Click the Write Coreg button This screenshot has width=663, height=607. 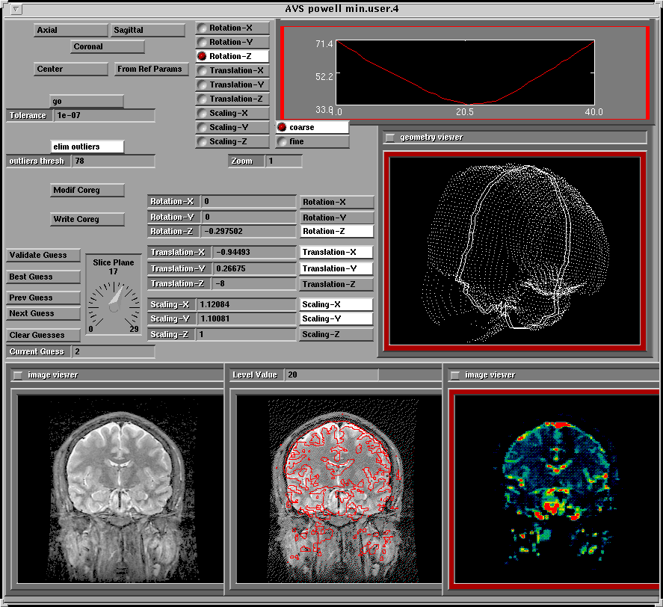[87, 220]
